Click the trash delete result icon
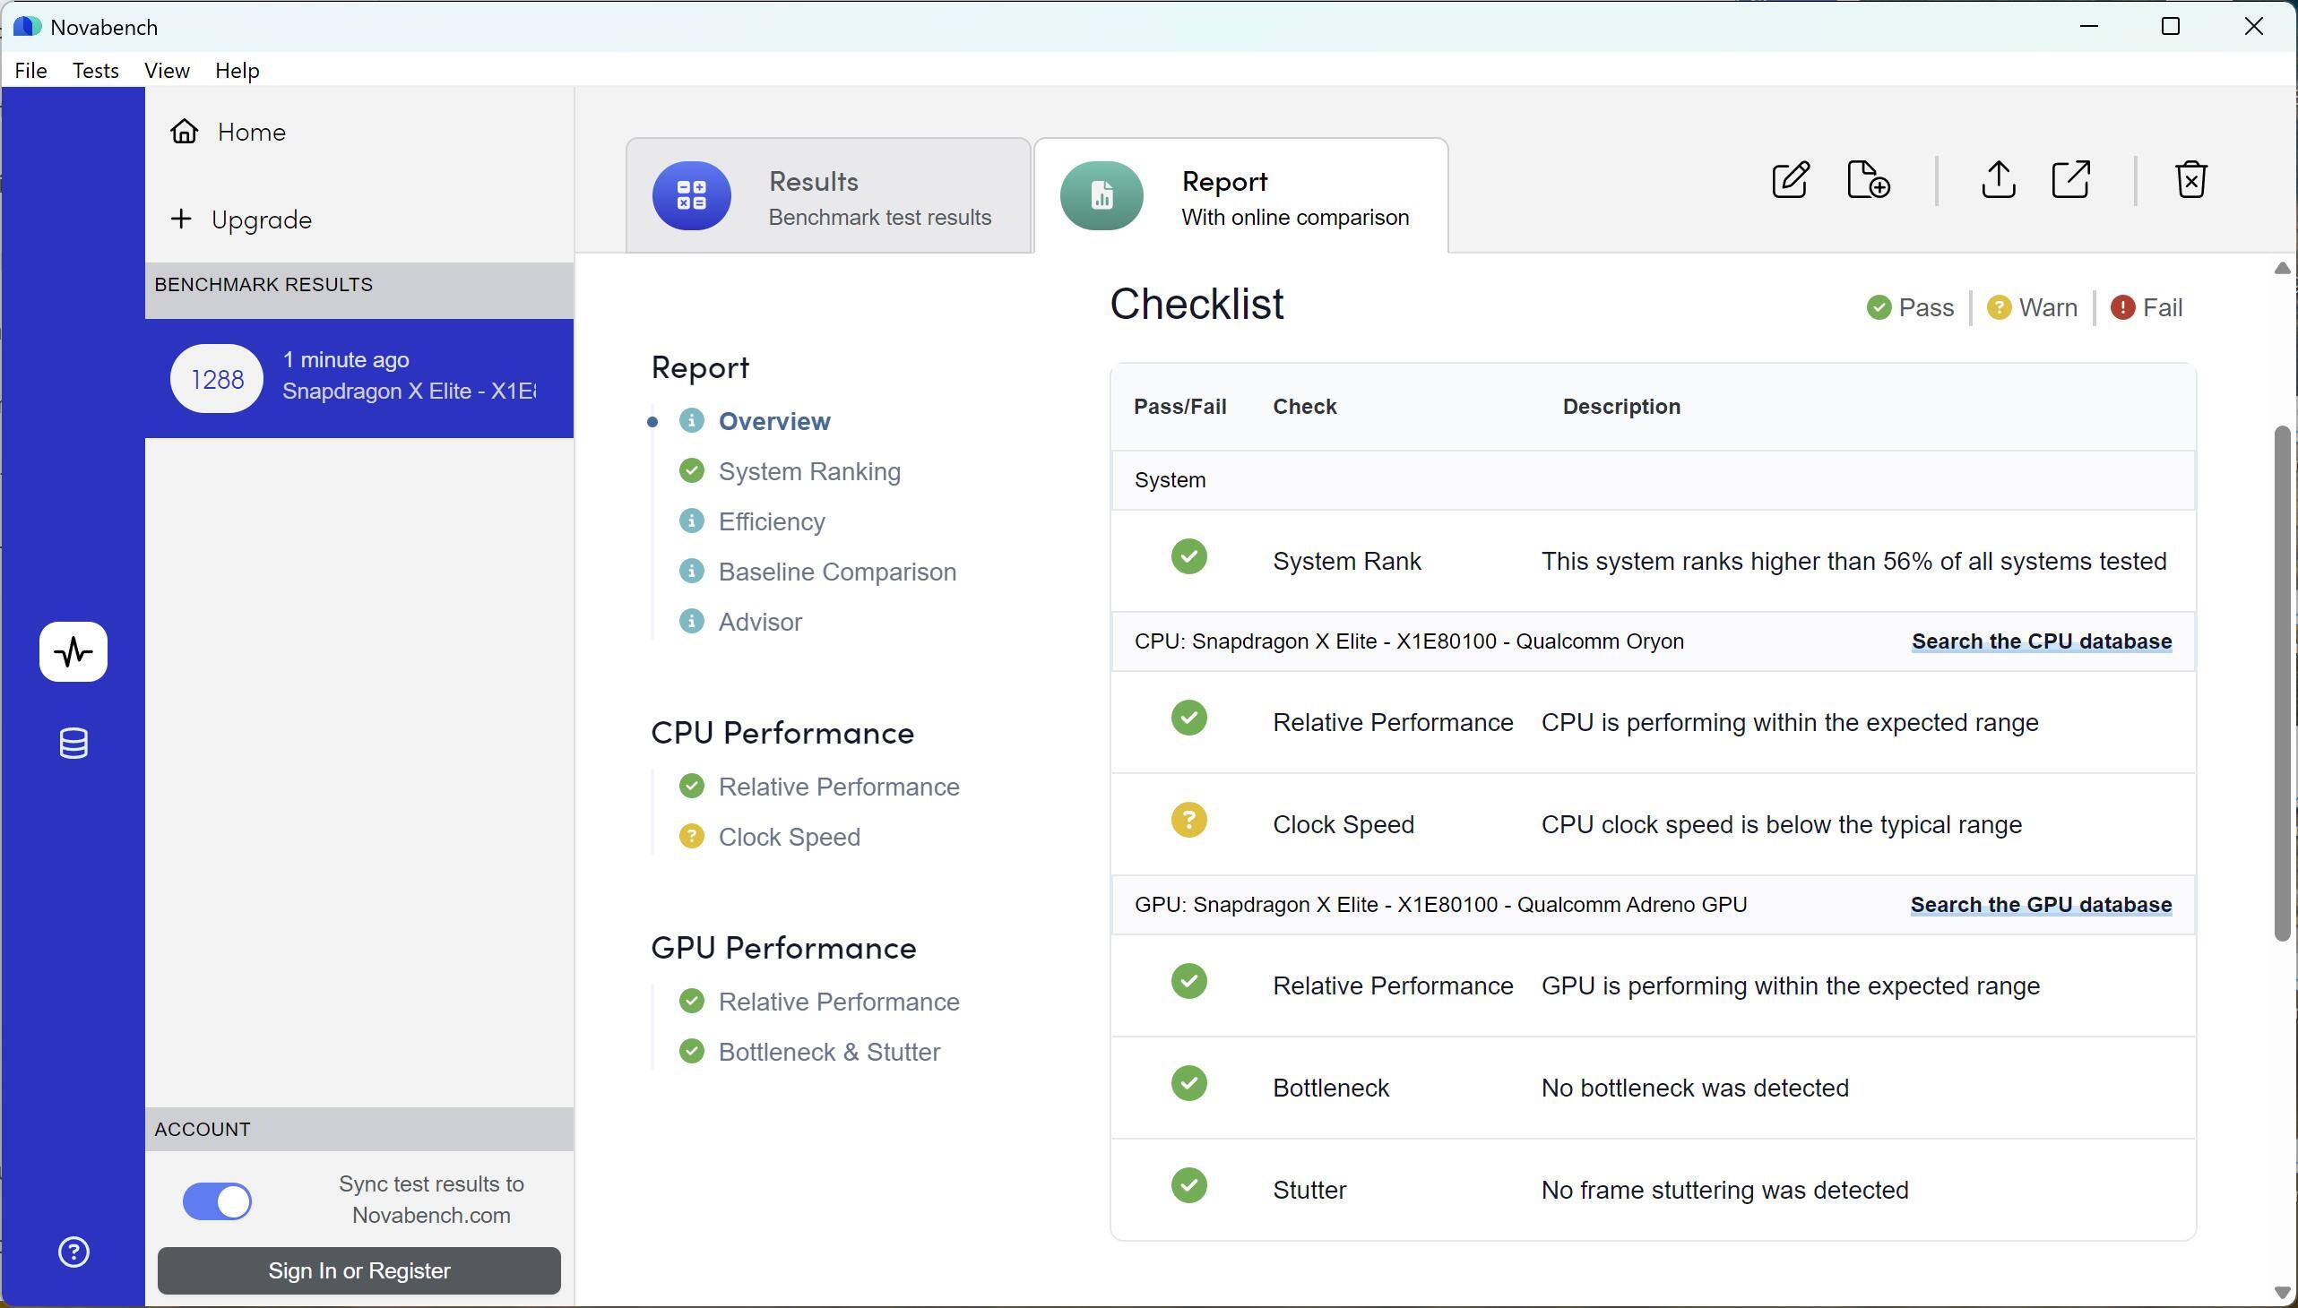 [x=2190, y=180]
